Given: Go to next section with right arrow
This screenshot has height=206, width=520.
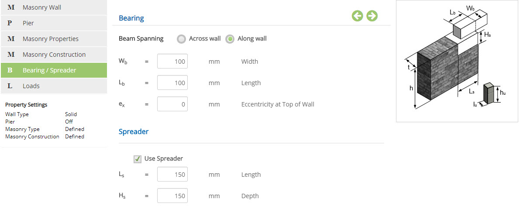Looking at the screenshot, I should 372,16.
